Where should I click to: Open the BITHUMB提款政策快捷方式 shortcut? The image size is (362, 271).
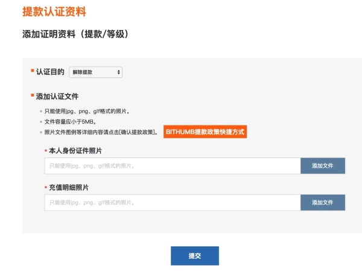pos(205,132)
